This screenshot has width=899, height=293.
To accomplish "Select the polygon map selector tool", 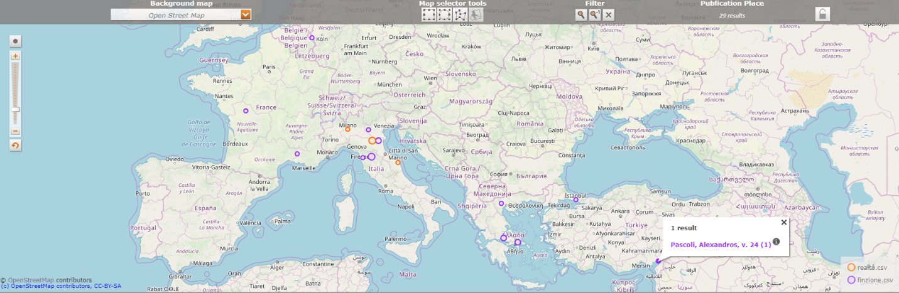I will click(460, 14).
